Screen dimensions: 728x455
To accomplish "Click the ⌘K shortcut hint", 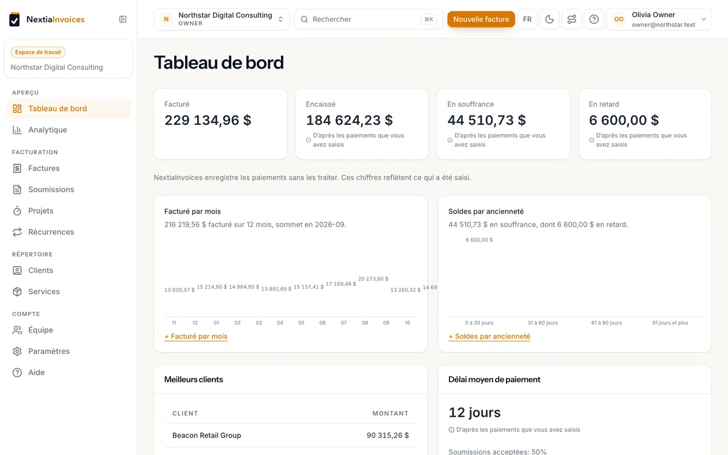I will 429,19.
